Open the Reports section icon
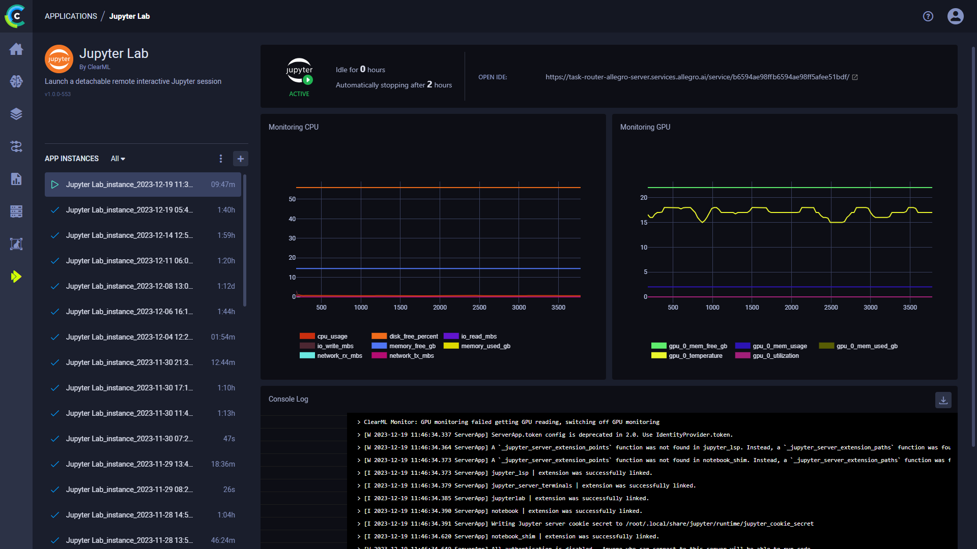 16,179
